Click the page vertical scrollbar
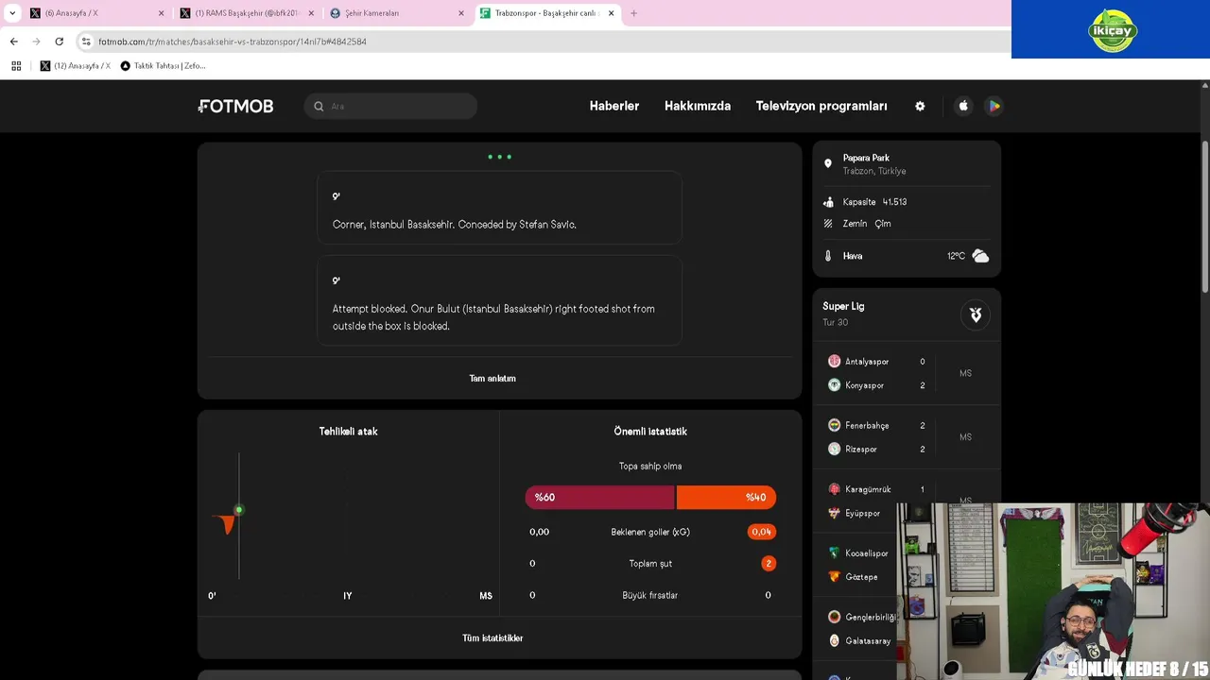The width and height of the screenshot is (1210, 680). (x=1205, y=217)
